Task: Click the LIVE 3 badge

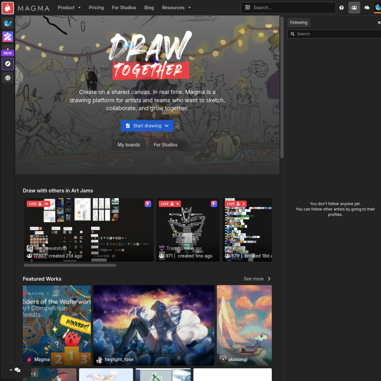Action: (236, 204)
